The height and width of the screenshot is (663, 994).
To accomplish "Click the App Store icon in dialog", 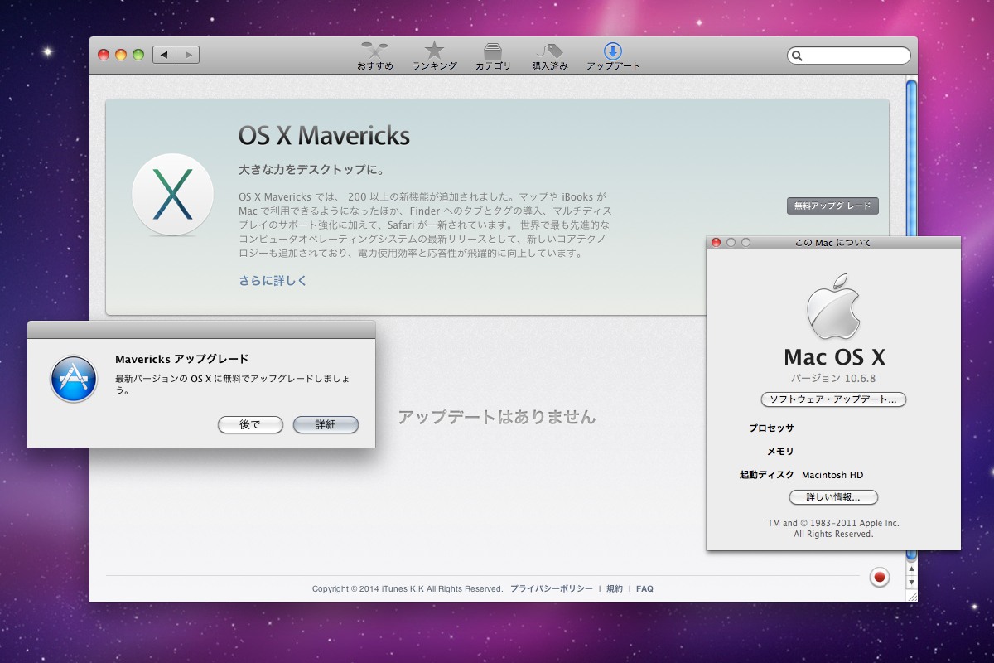I will 74,379.
